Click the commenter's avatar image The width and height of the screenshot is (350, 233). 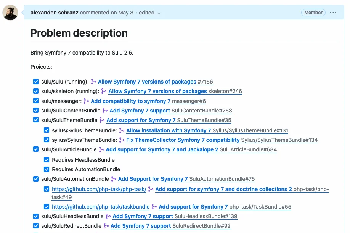pos(10,13)
